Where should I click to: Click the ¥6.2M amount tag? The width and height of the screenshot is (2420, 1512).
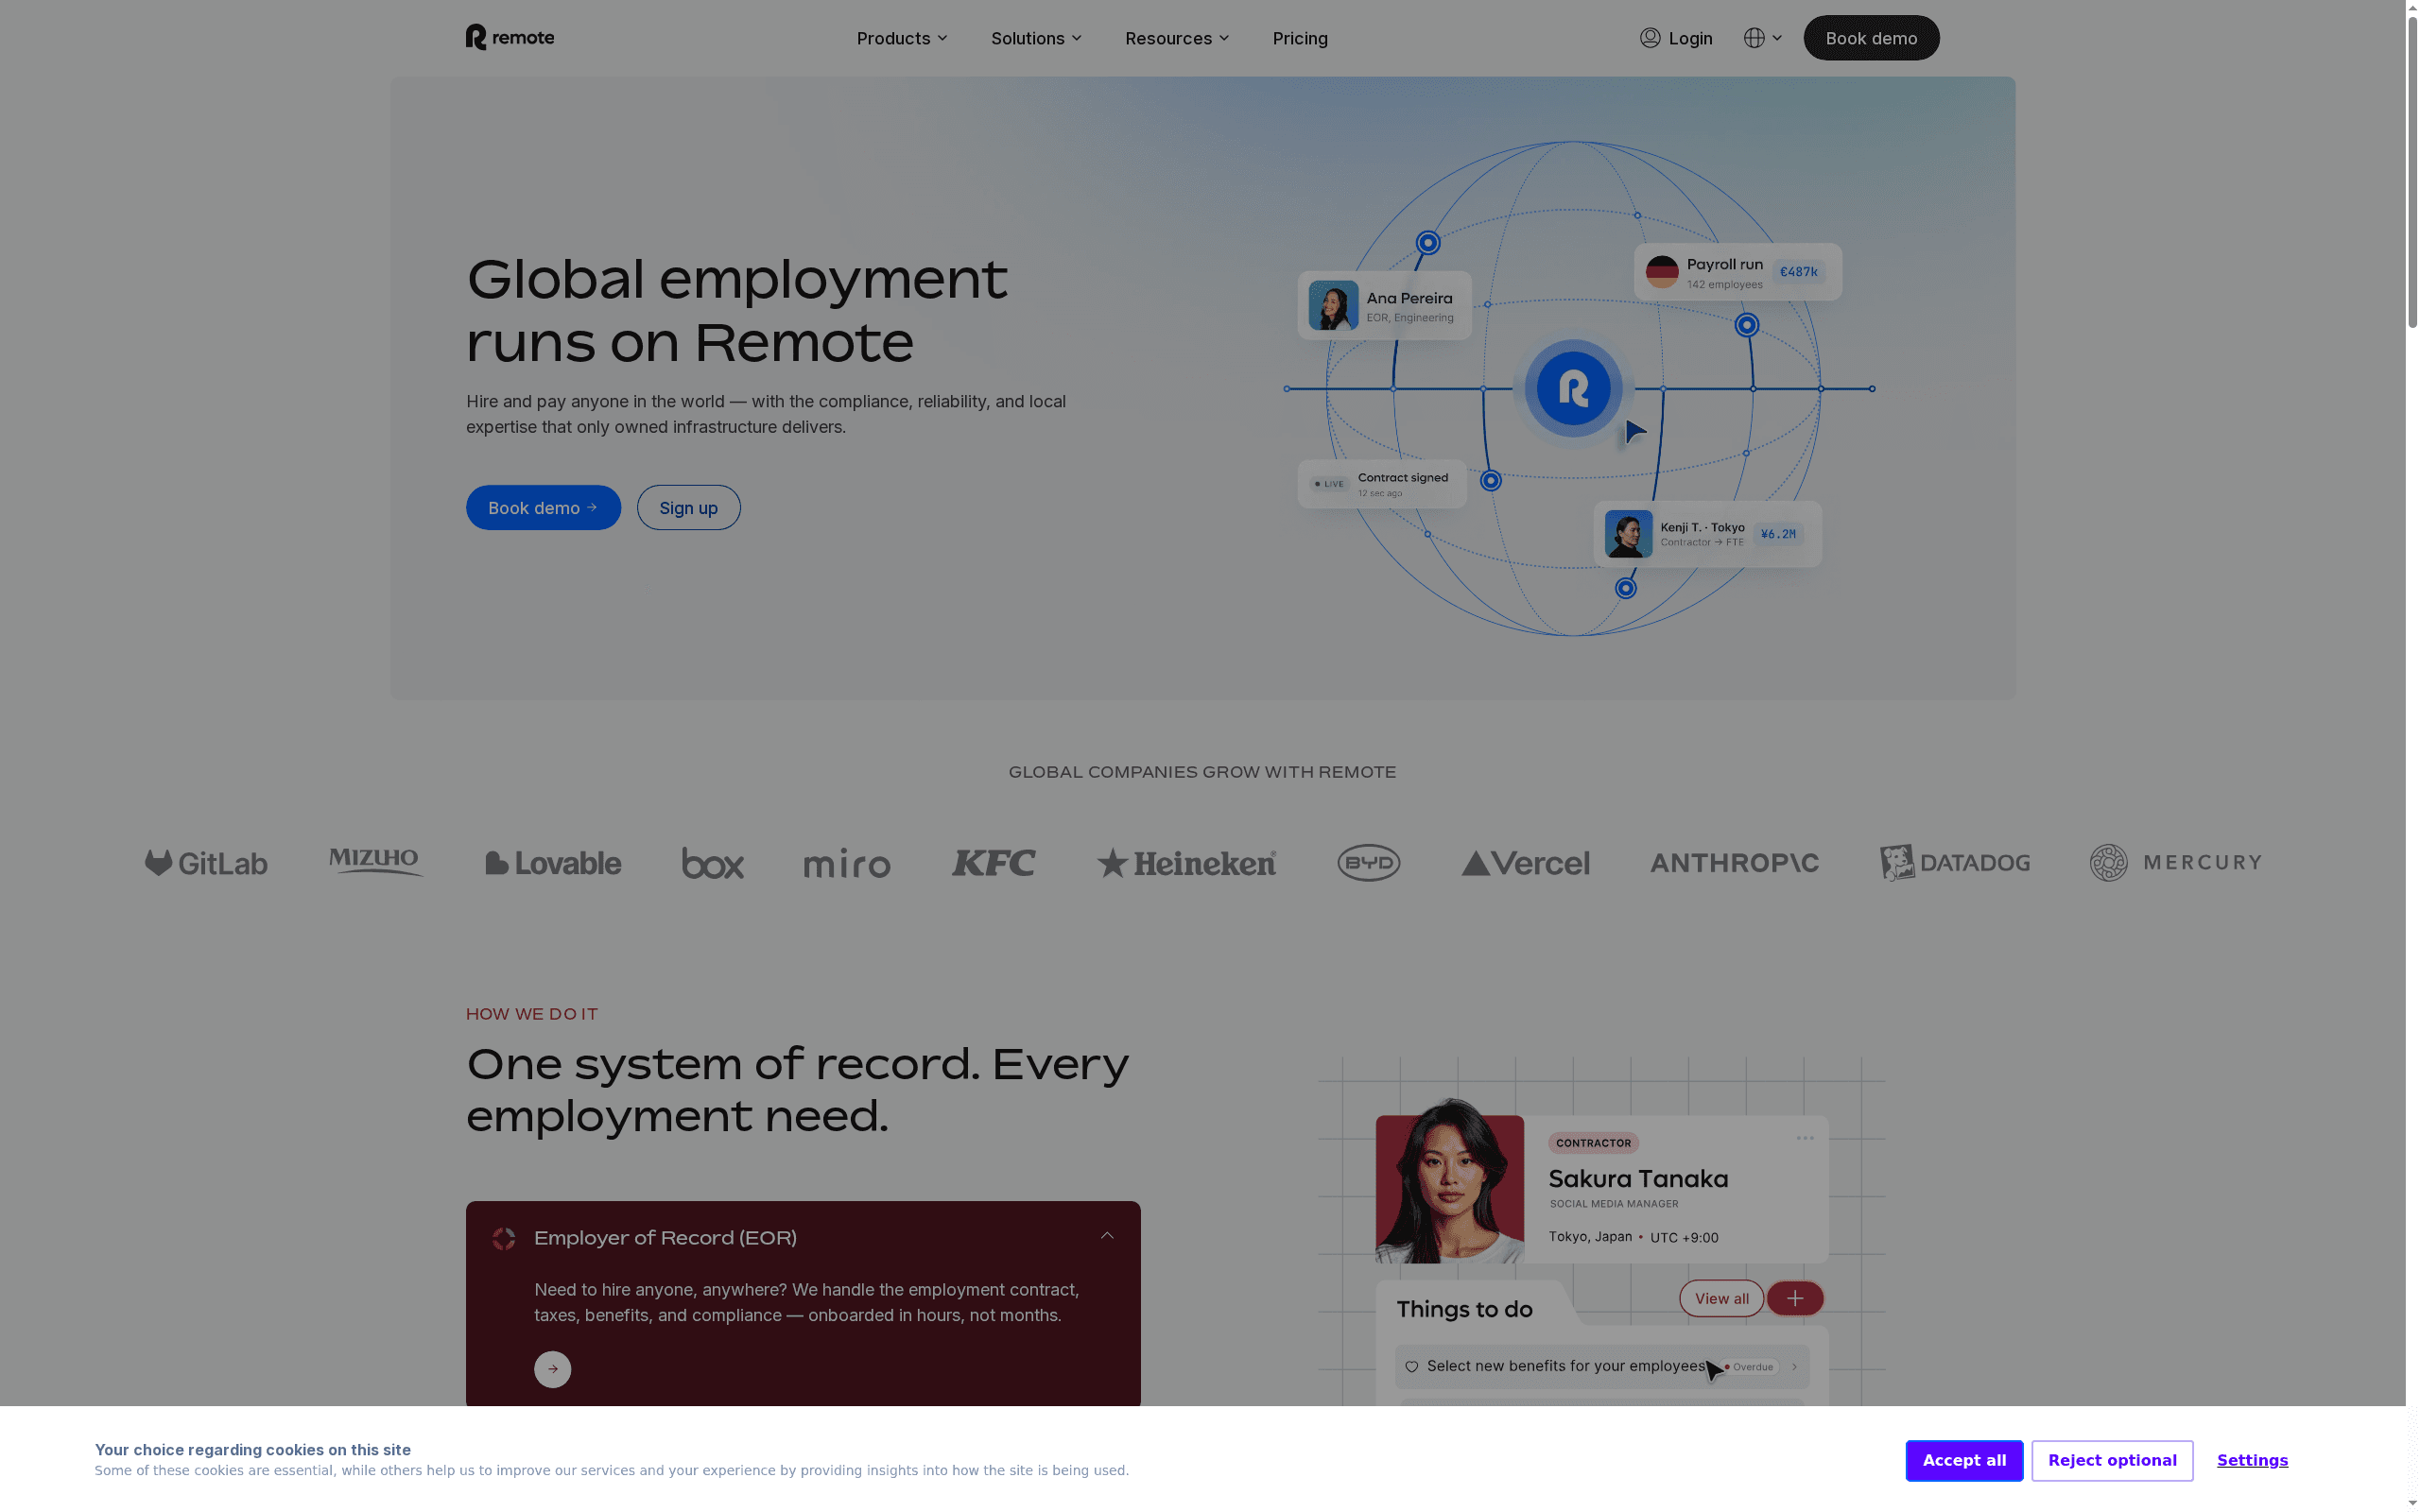click(x=1777, y=534)
